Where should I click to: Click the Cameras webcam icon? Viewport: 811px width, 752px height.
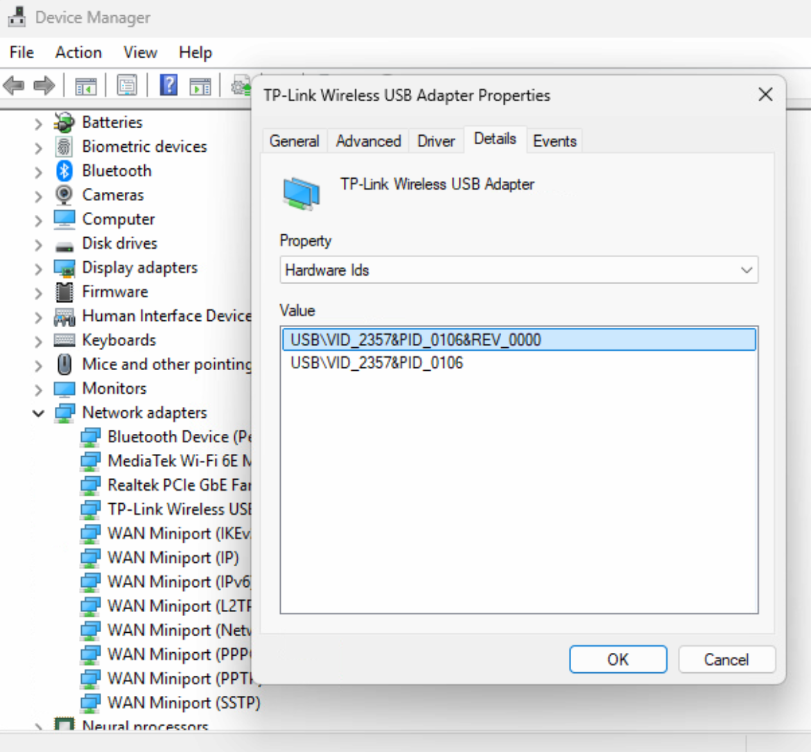point(64,195)
